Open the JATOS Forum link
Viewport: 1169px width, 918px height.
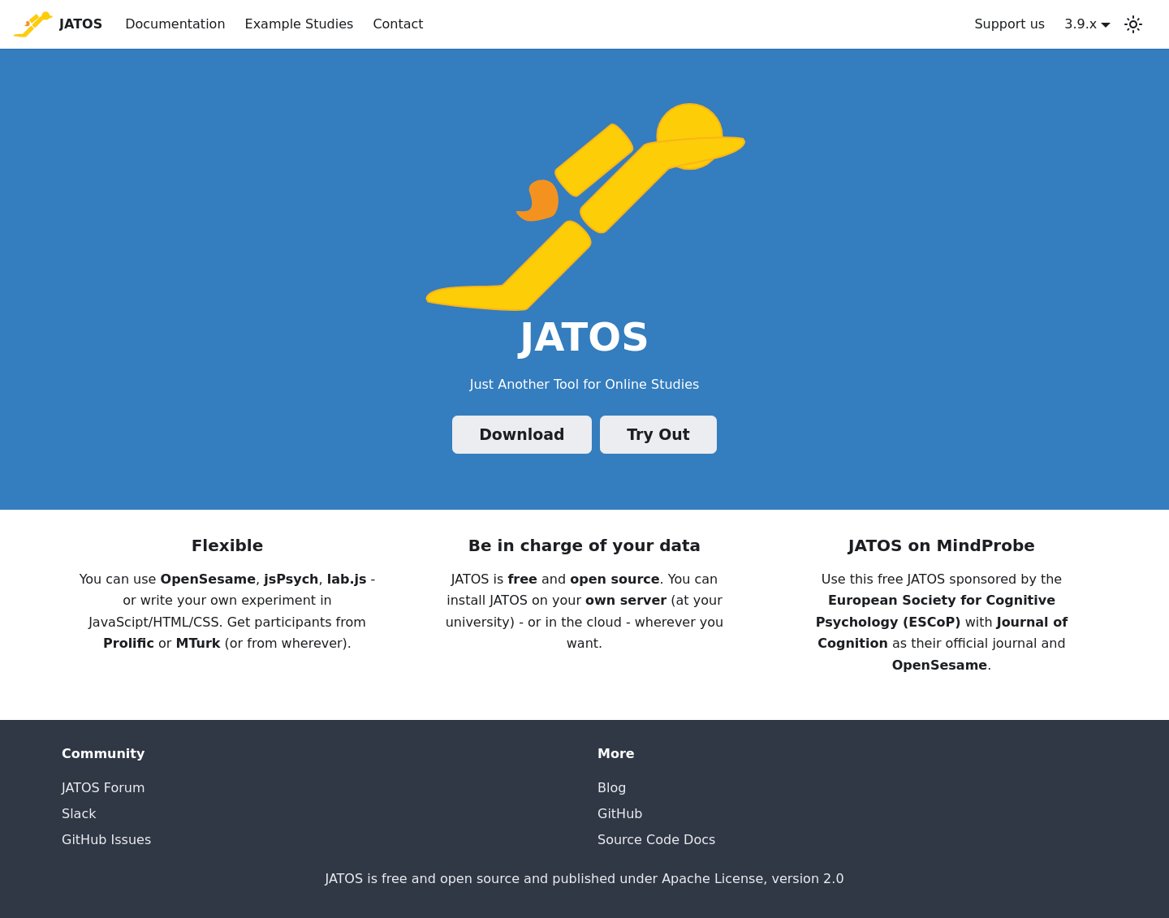pos(103,787)
